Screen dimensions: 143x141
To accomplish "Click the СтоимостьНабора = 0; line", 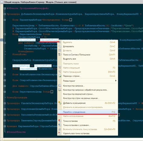I will pos(33,37).
